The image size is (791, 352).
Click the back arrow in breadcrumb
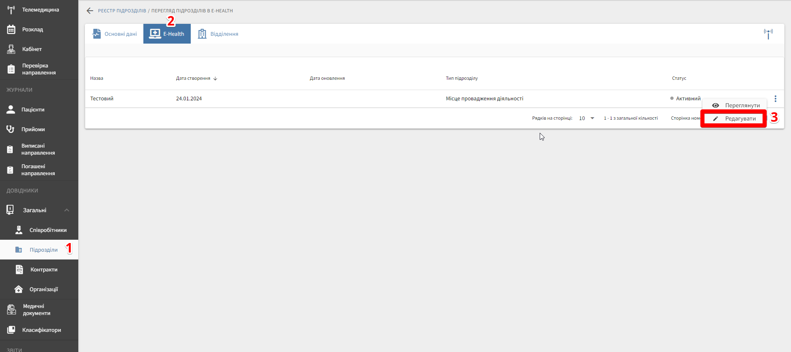pyautogui.click(x=90, y=11)
